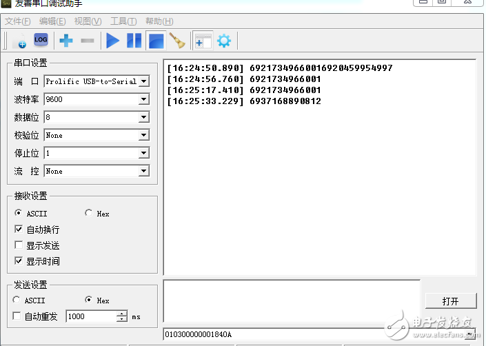Click the blue plus add icon
The image size is (486, 346).
(x=66, y=41)
